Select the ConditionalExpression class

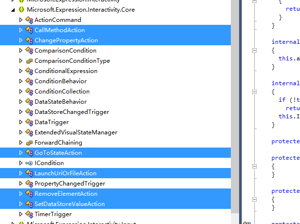[x=66, y=71]
